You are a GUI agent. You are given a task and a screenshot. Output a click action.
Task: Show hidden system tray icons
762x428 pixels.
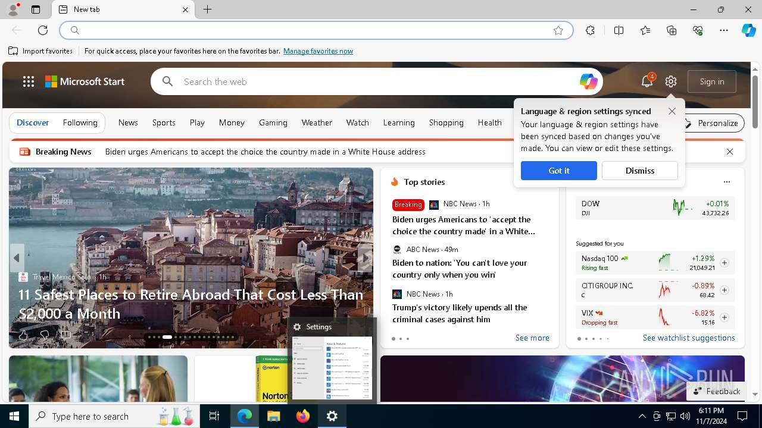(x=642, y=416)
